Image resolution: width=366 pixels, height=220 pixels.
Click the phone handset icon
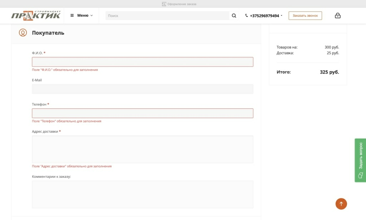click(x=247, y=16)
